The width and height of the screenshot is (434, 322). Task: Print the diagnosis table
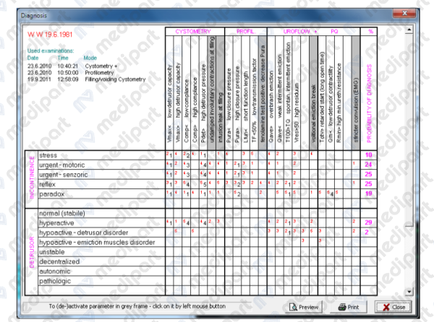[x=349, y=307]
